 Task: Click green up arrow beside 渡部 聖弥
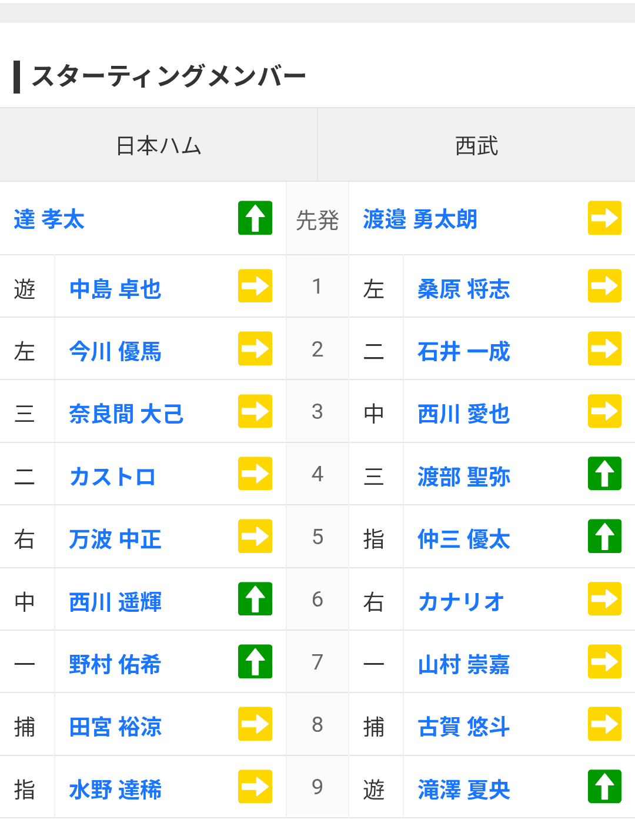tap(604, 474)
